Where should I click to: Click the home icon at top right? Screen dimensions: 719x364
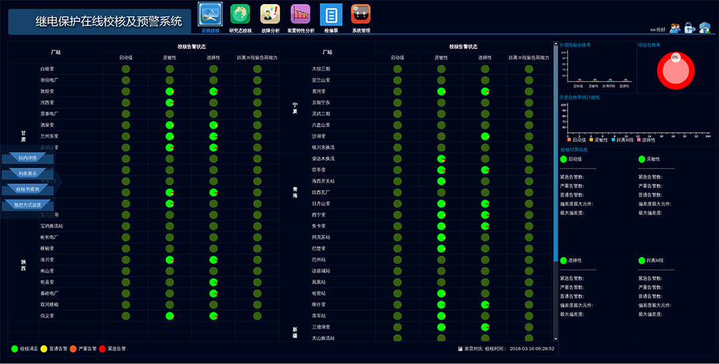coord(704,28)
